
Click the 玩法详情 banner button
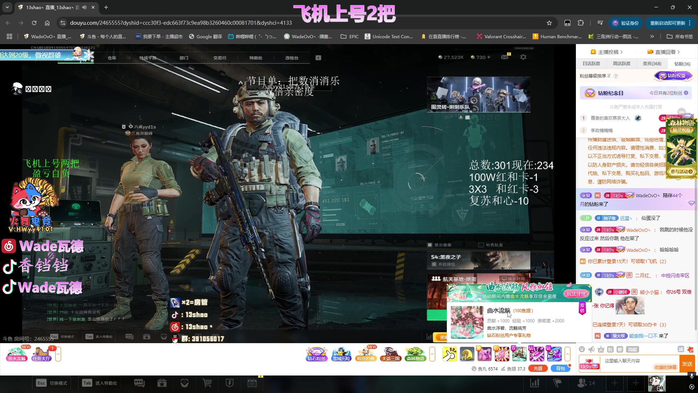coord(577,294)
